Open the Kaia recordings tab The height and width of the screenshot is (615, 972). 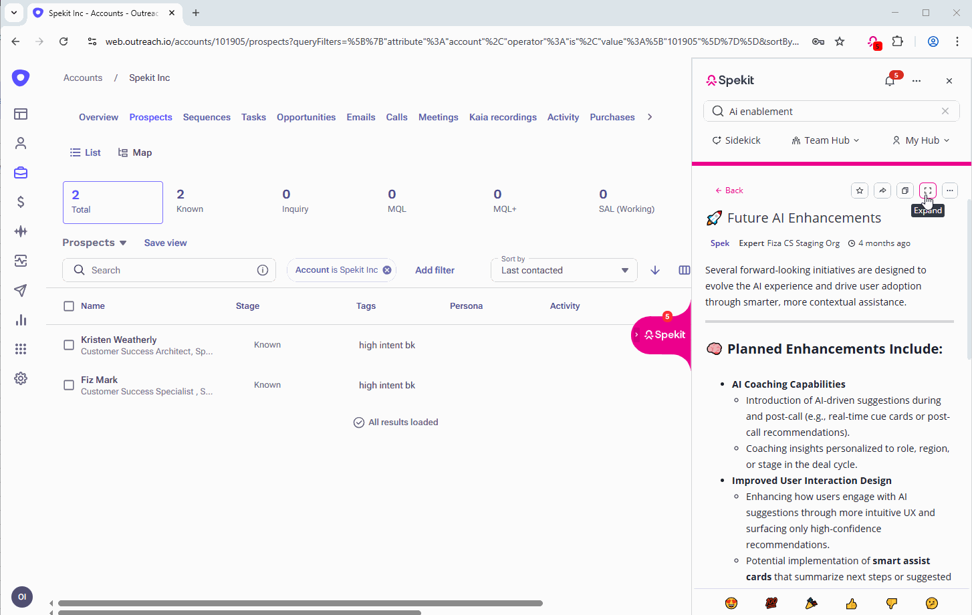pos(503,117)
